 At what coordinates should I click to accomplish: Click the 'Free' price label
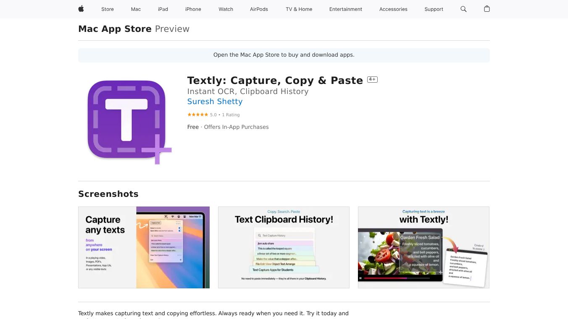tap(193, 127)
